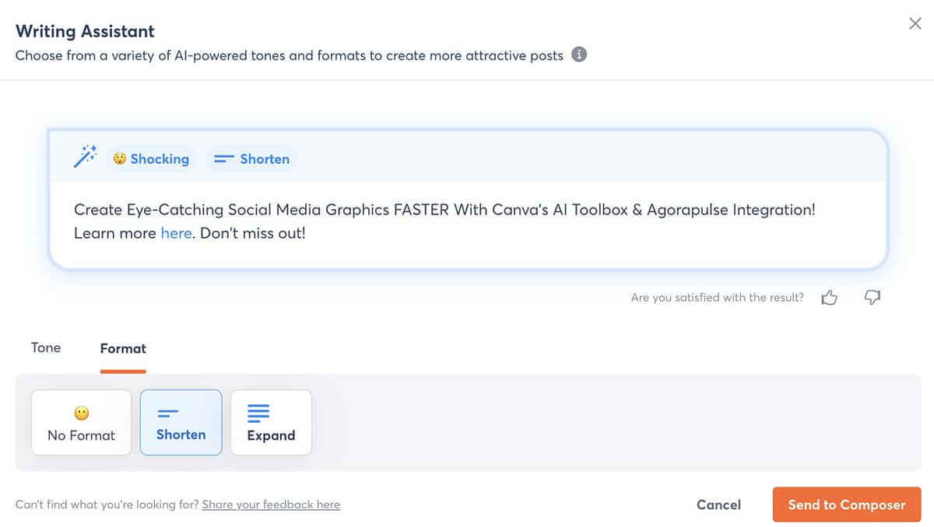
Task: Open the Share your feedback here link
Action: pos(271,504)
